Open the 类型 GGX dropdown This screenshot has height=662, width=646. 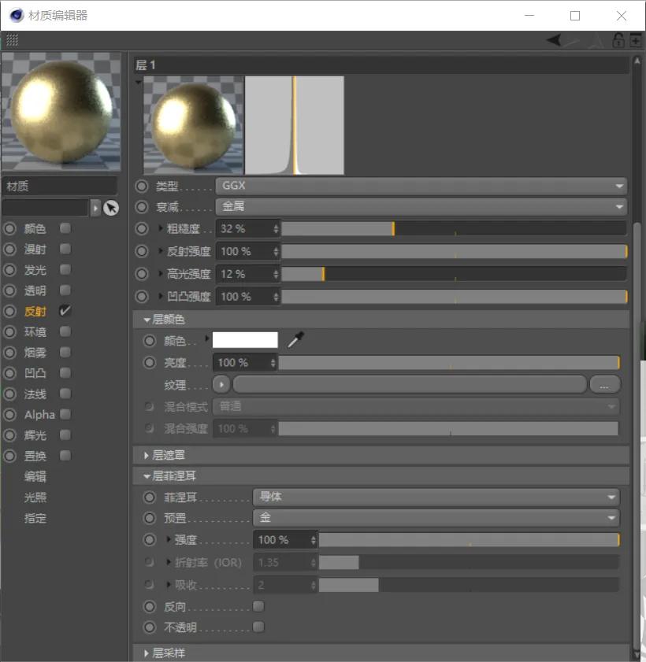click(421, 187)
